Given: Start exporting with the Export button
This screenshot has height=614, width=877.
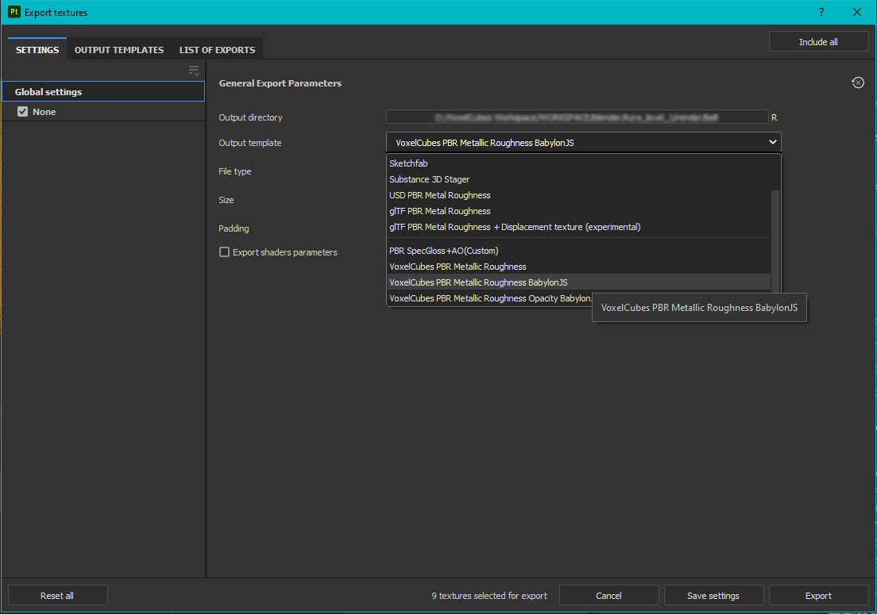Looking at the screenshot, I should tap(818, 595).
